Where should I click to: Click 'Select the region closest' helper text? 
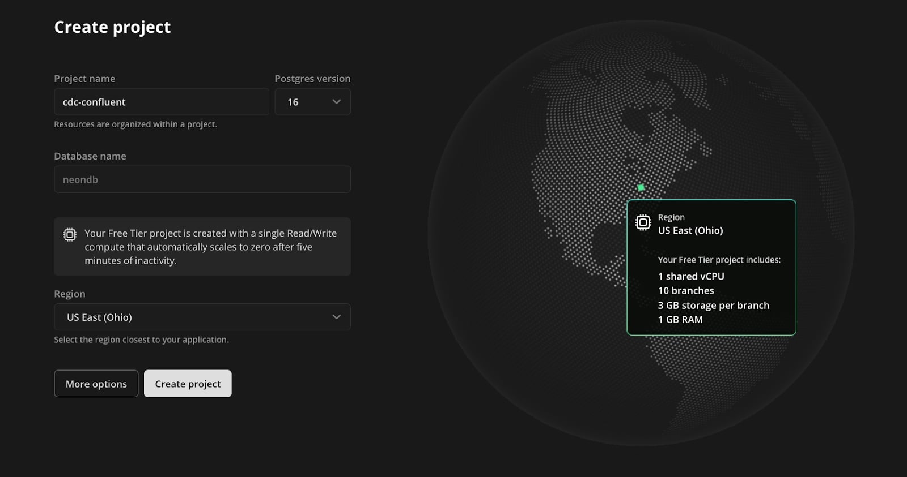[x=141, y=340]
